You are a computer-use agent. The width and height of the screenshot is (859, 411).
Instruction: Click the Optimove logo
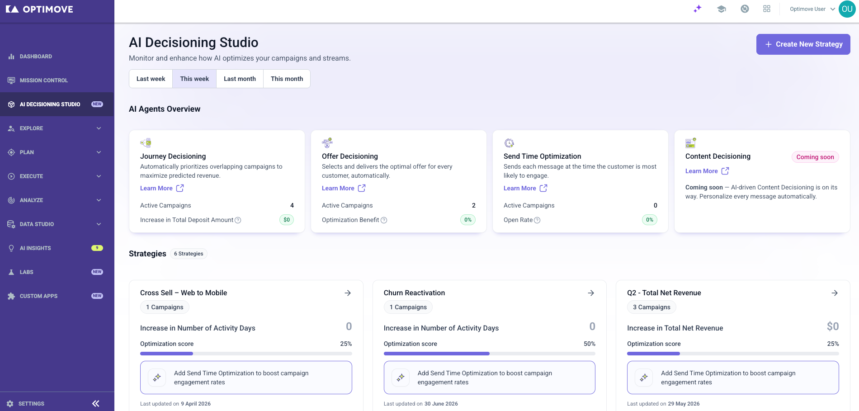pyautogui.click(x=39, y=9)
